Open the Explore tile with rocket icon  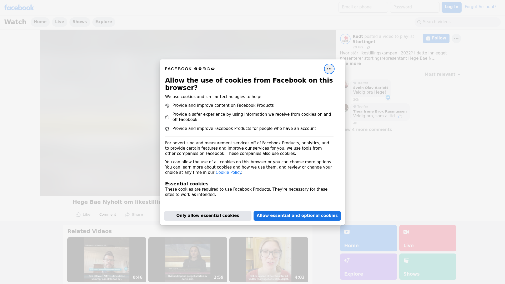[368, 266]
